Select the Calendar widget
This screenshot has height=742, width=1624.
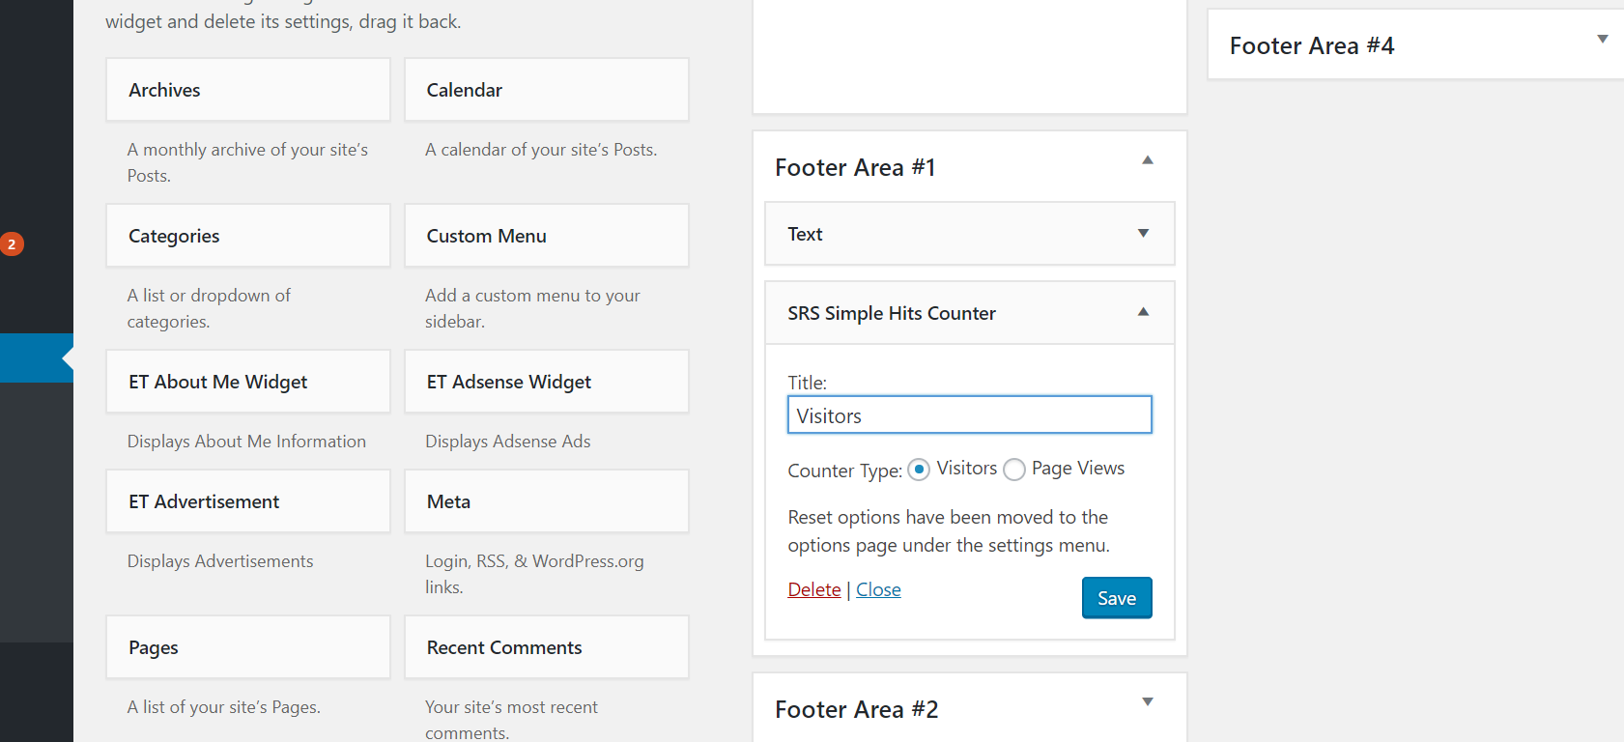click(x=547, y=90)
